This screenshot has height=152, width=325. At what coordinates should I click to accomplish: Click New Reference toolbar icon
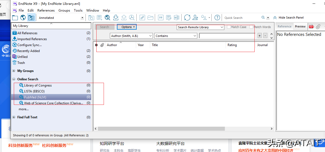pos(99,18)
